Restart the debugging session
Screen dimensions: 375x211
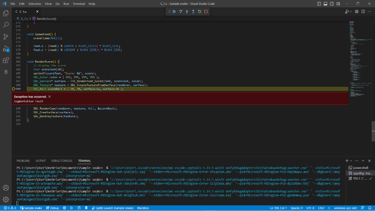point(200,11)
